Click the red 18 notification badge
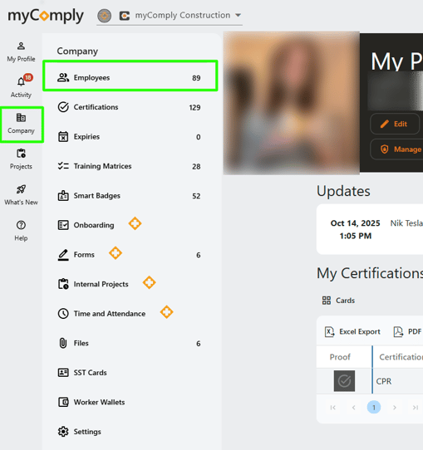Viewport: 423px width, 450px height. click(28, 77)
